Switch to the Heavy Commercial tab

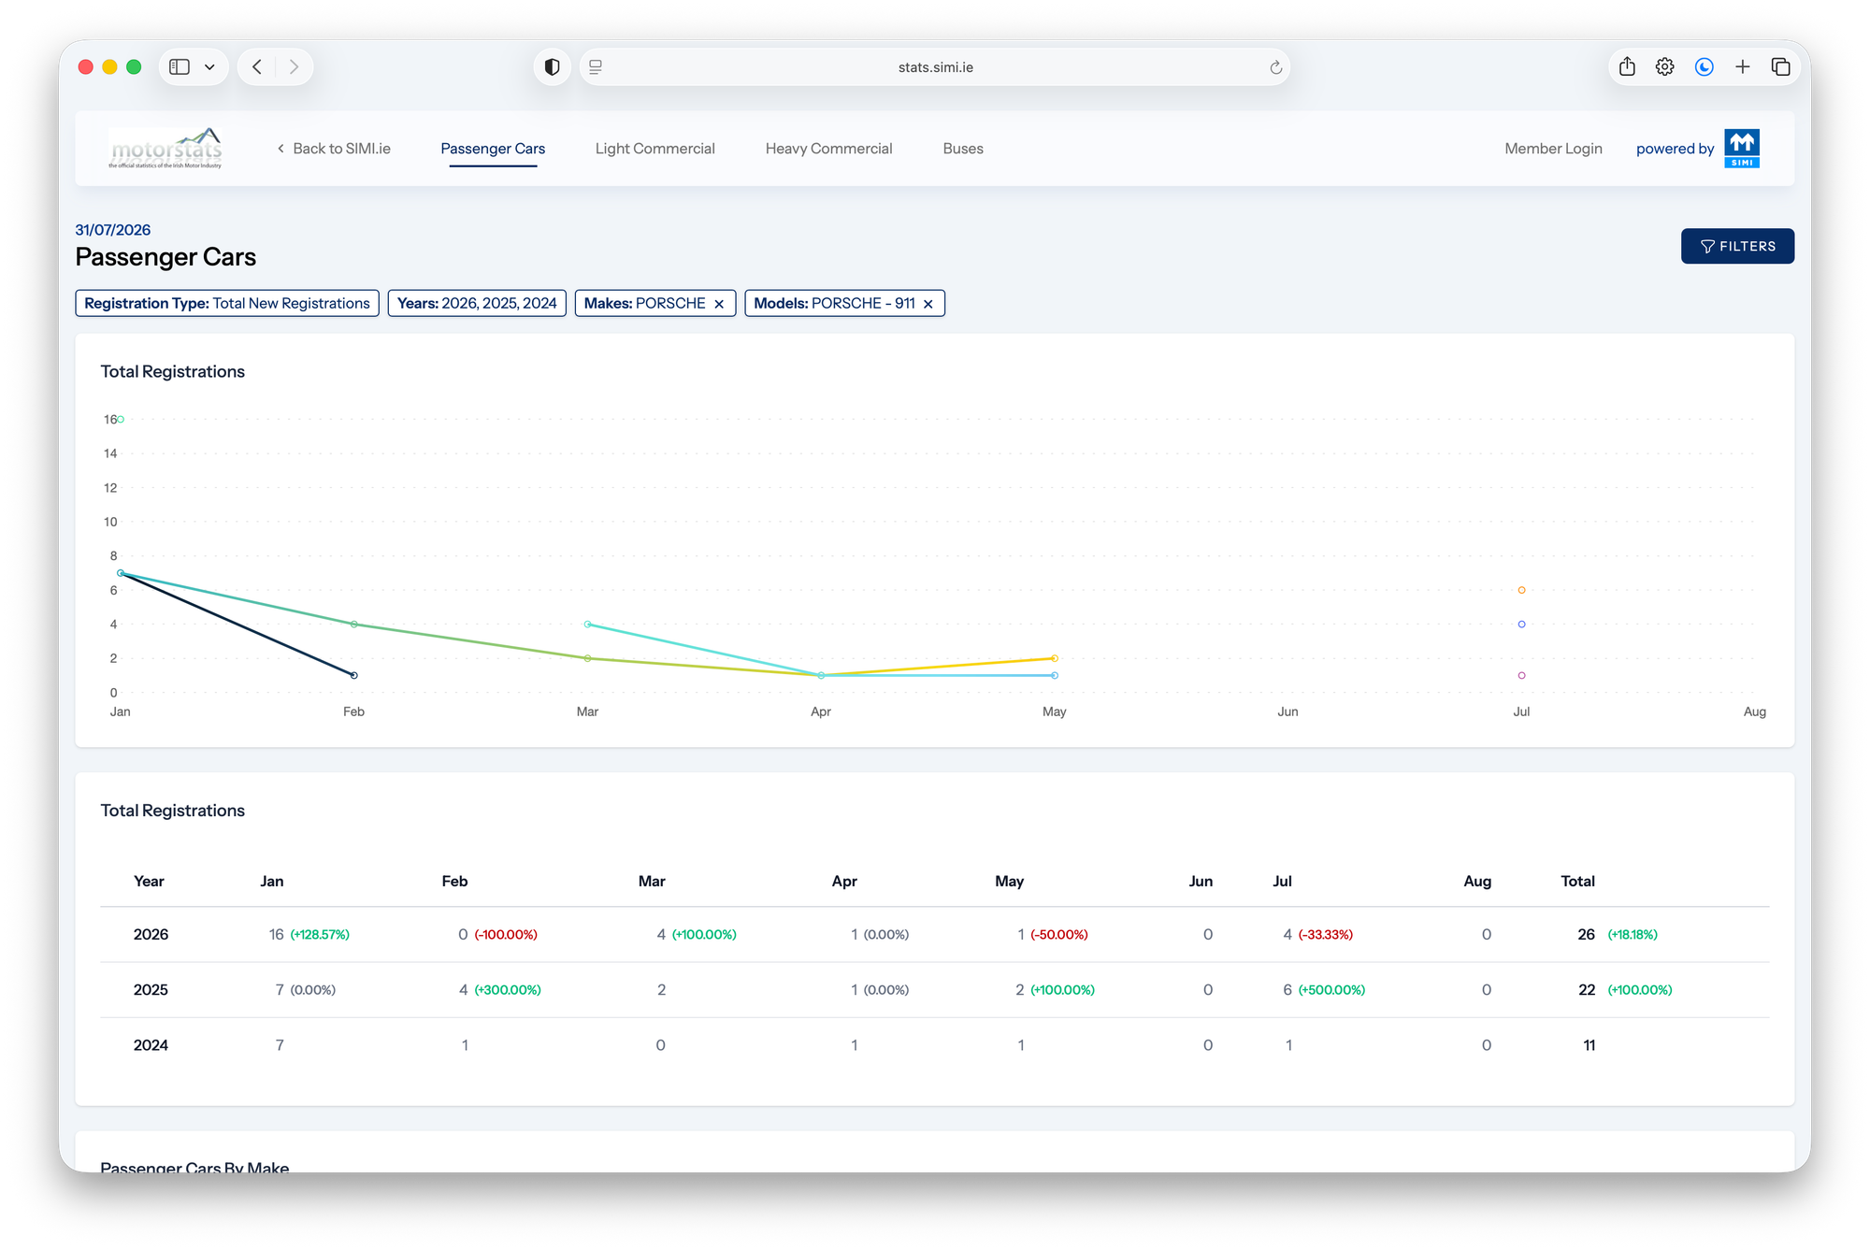coord(828,149)
